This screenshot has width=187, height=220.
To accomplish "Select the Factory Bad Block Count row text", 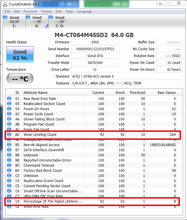I will tap(43, 170).
